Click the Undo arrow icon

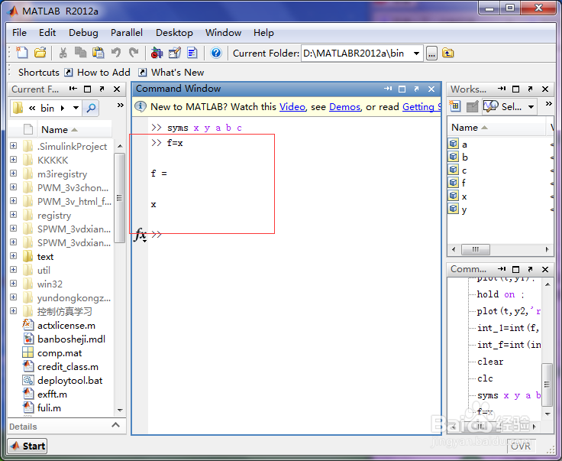(116, 53)
